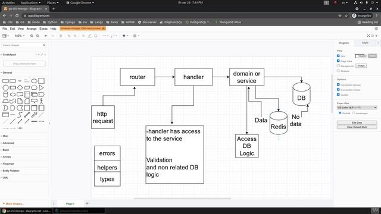This screenshot has height=214, width=381.
Task: Click the delete trash toolbar icon
Action: point(61,36)
